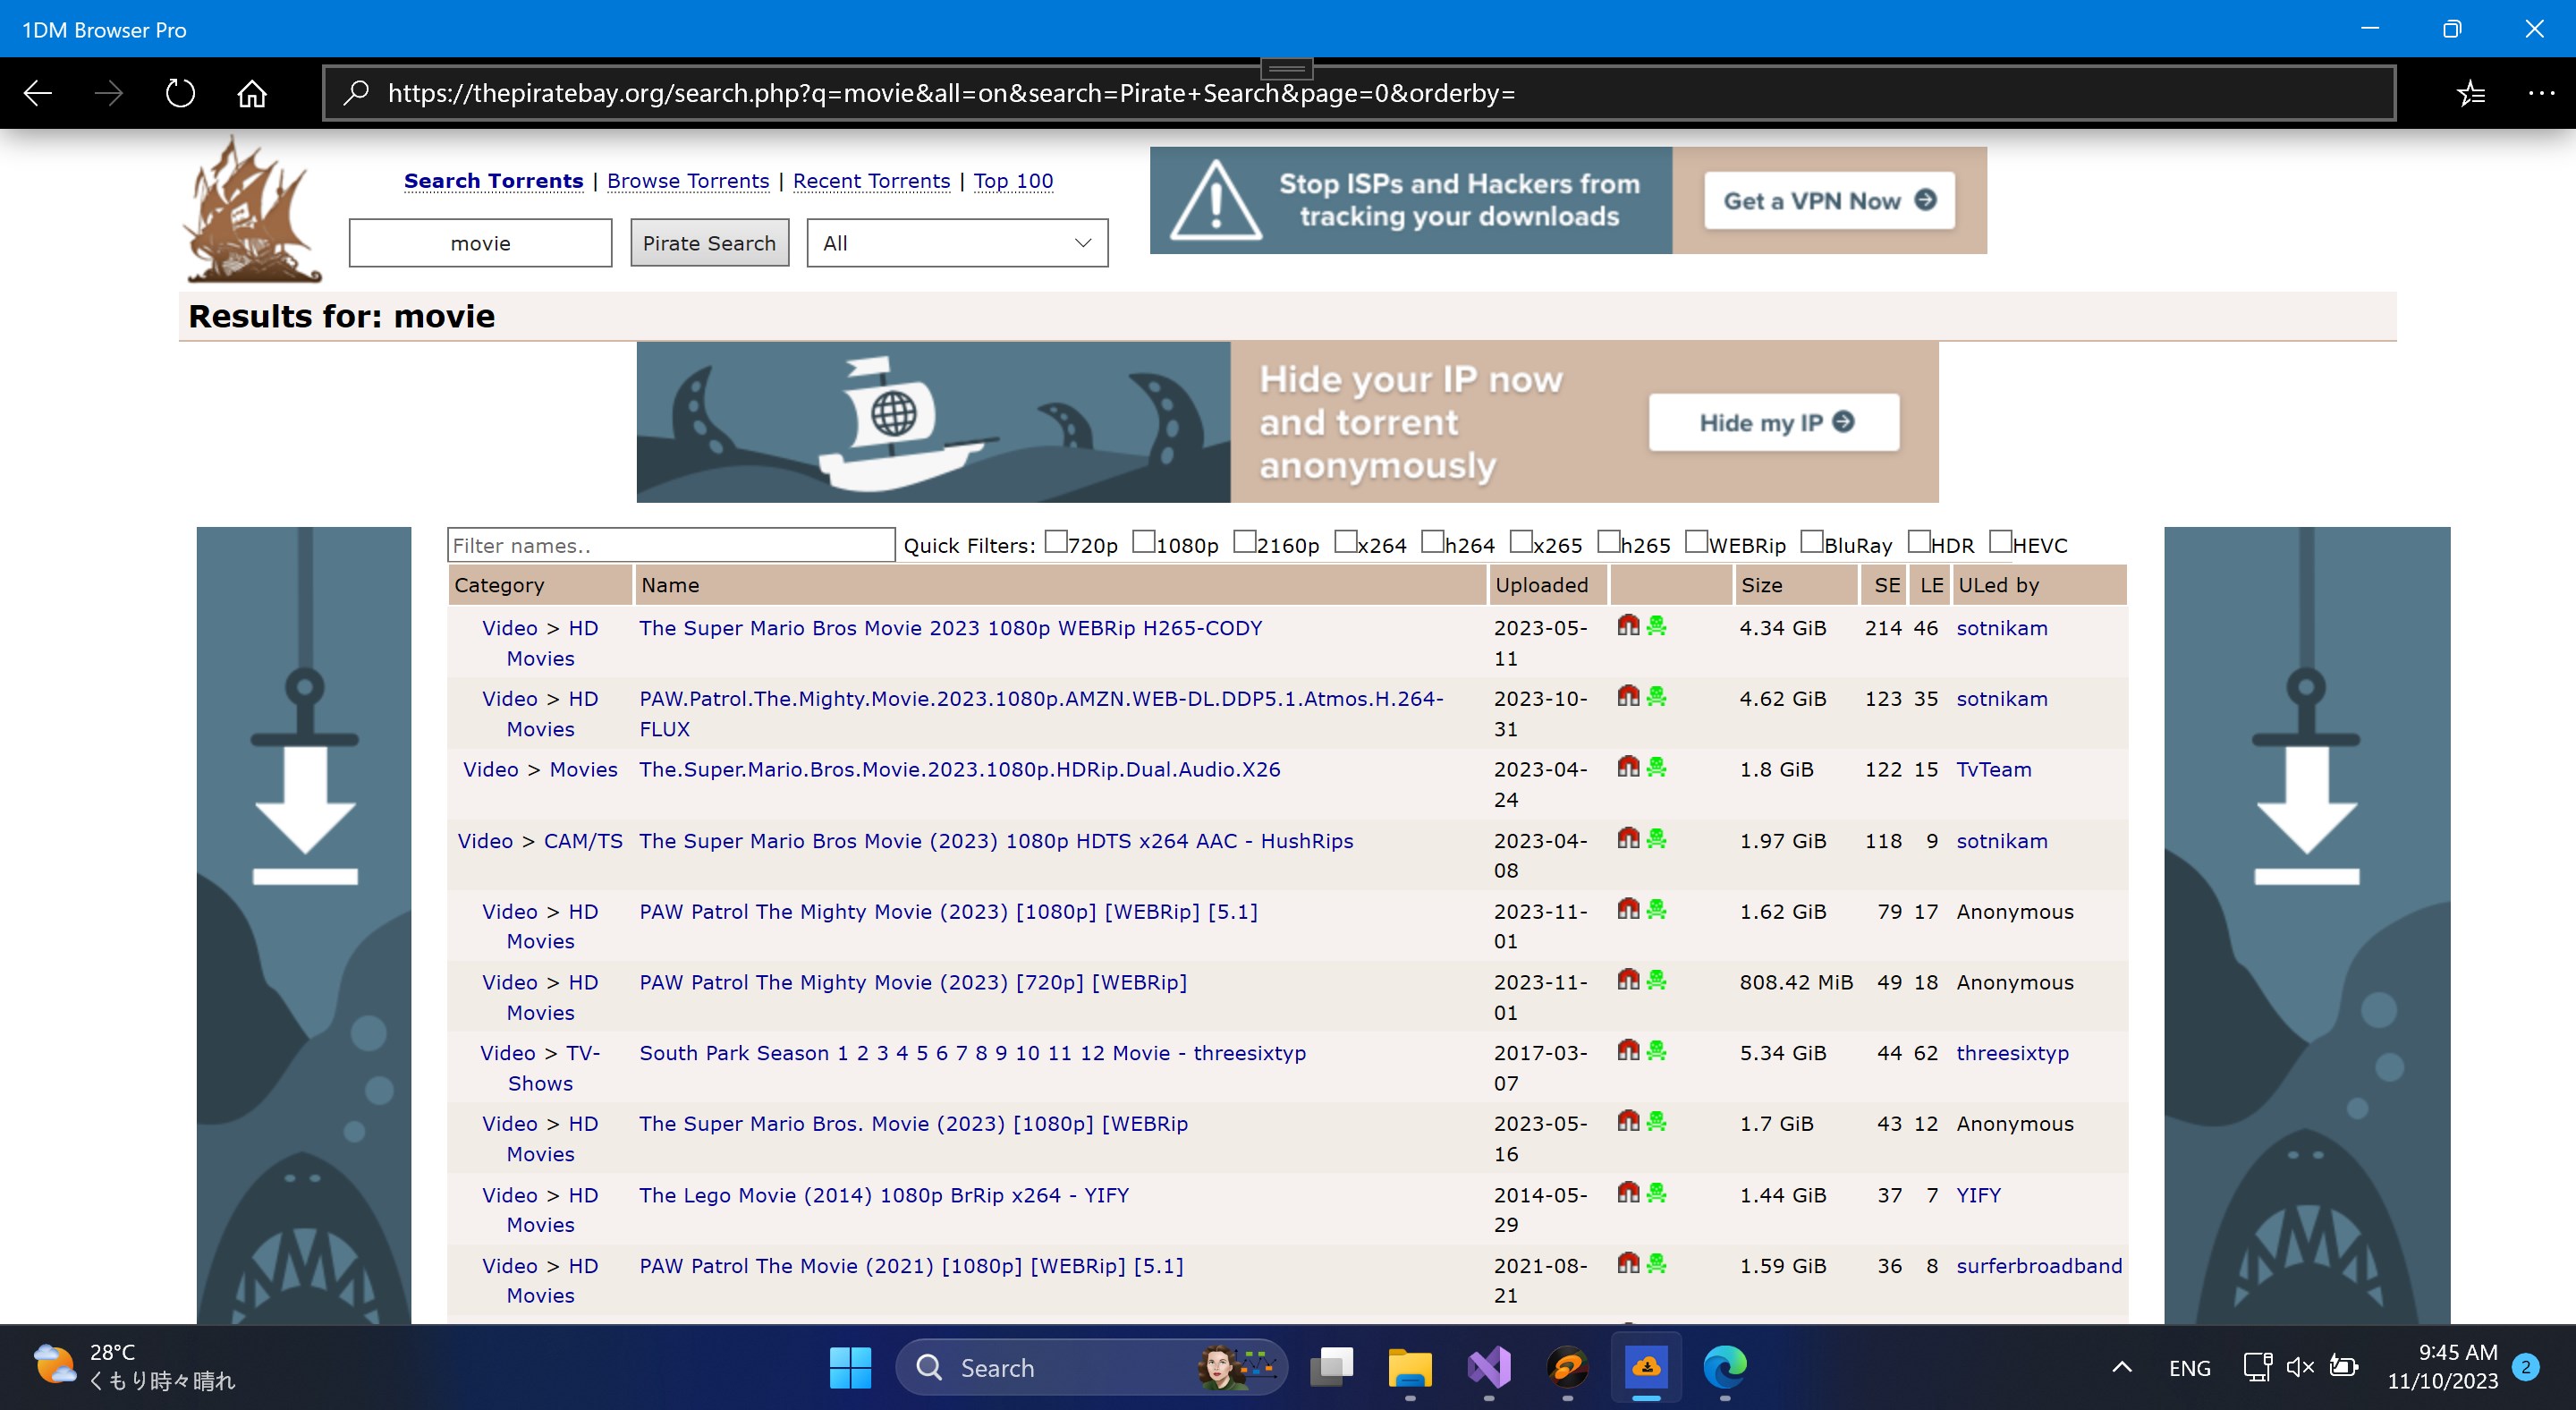Click the Filter names input field
Viewport: 2576px width, 1410px height.
[670, 545]
